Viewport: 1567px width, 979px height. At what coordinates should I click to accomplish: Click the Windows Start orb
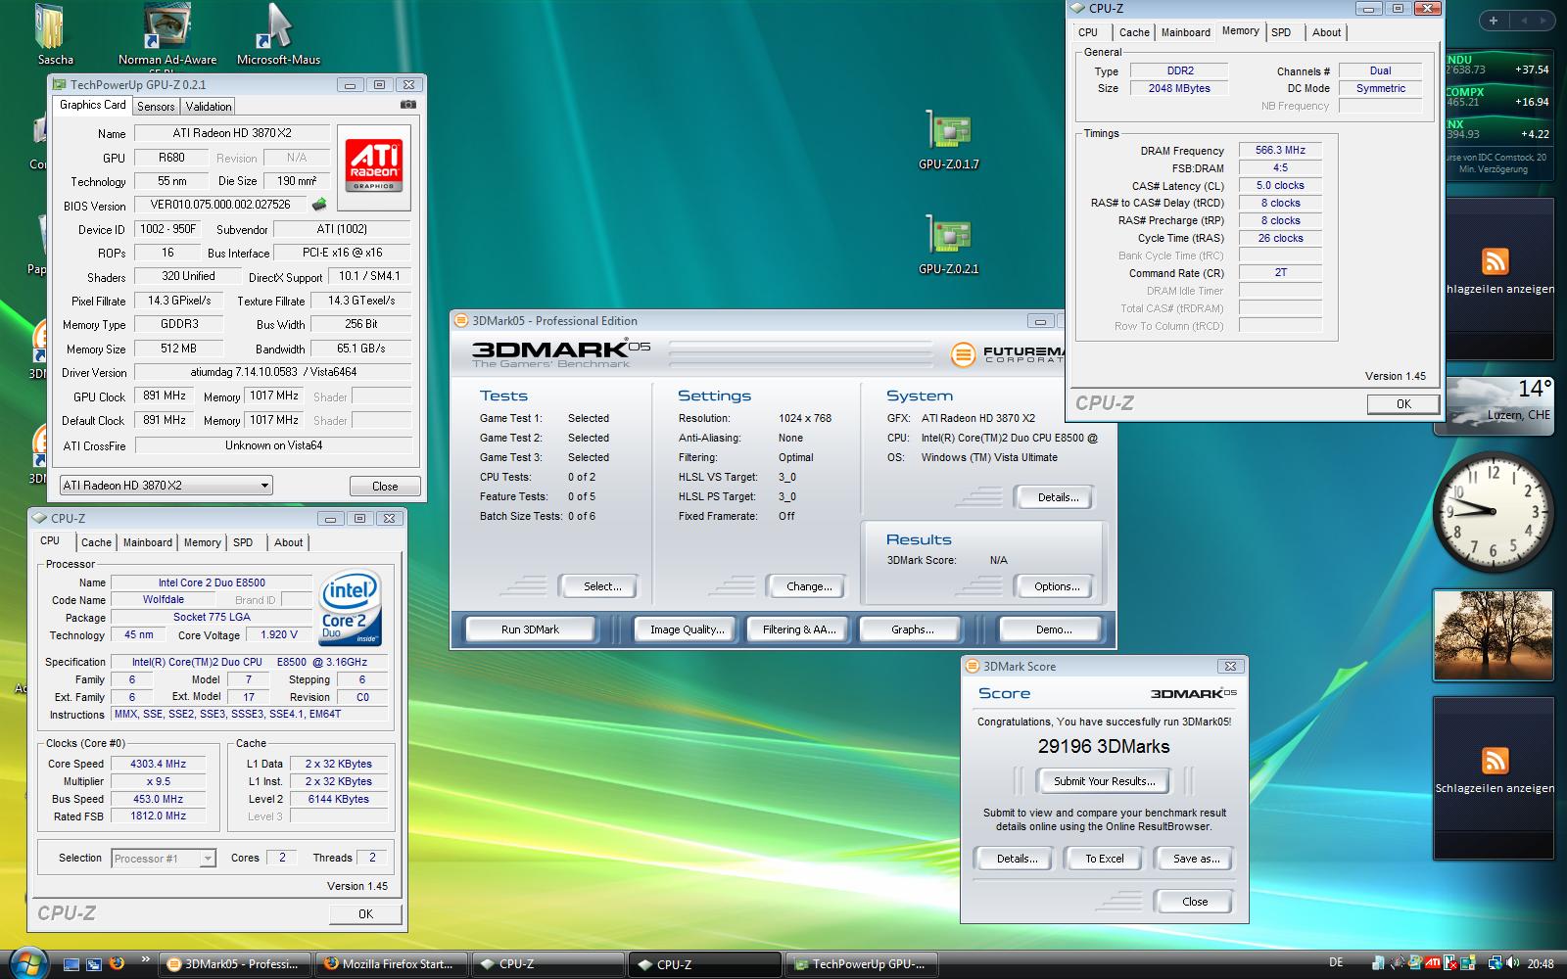26,963
